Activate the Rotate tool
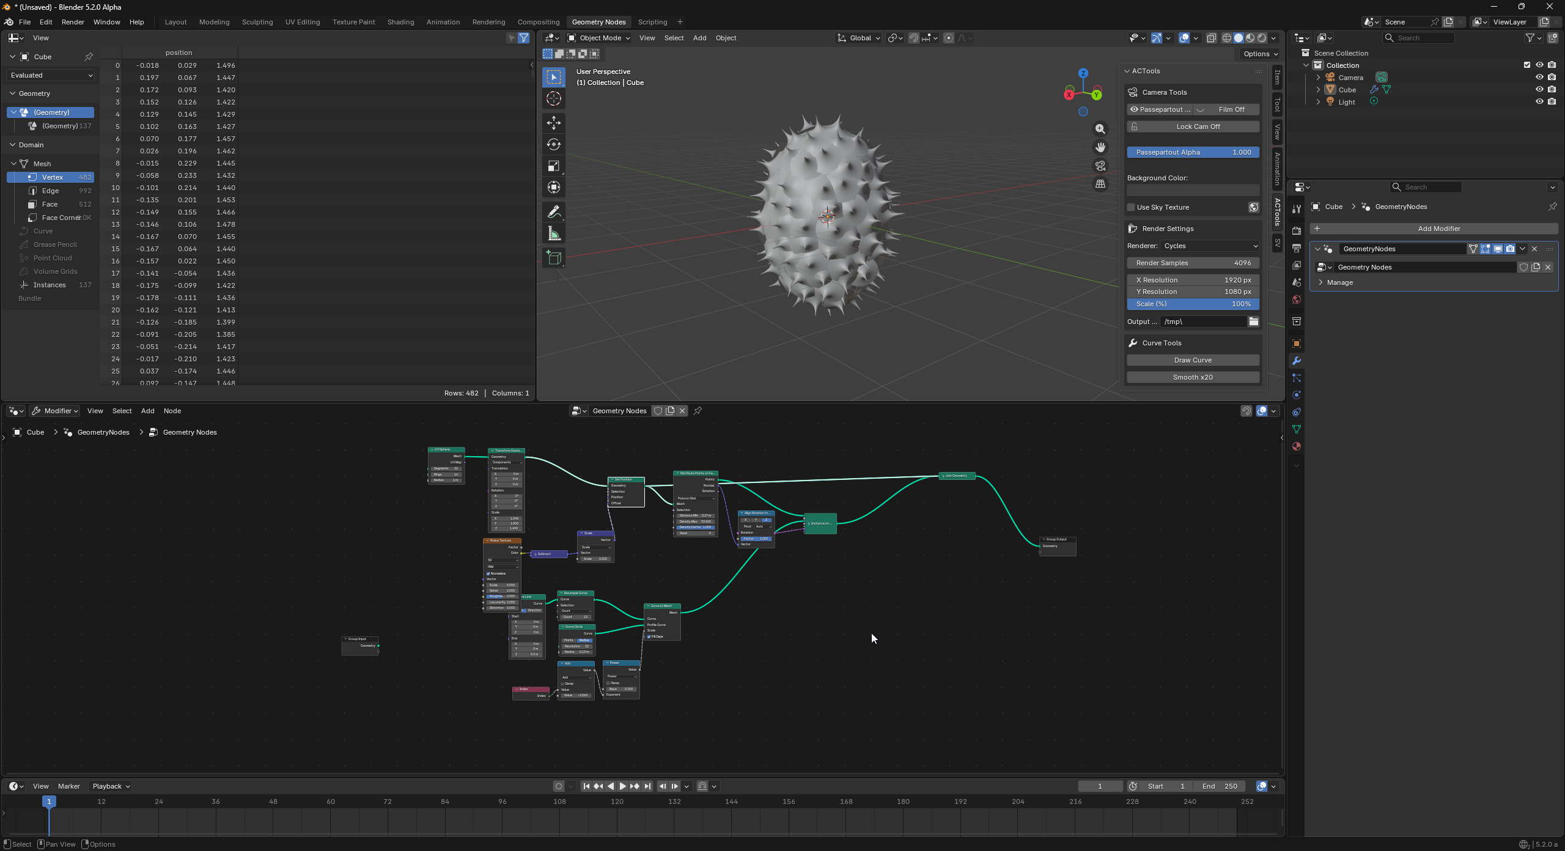 click(x=553, y=144)
